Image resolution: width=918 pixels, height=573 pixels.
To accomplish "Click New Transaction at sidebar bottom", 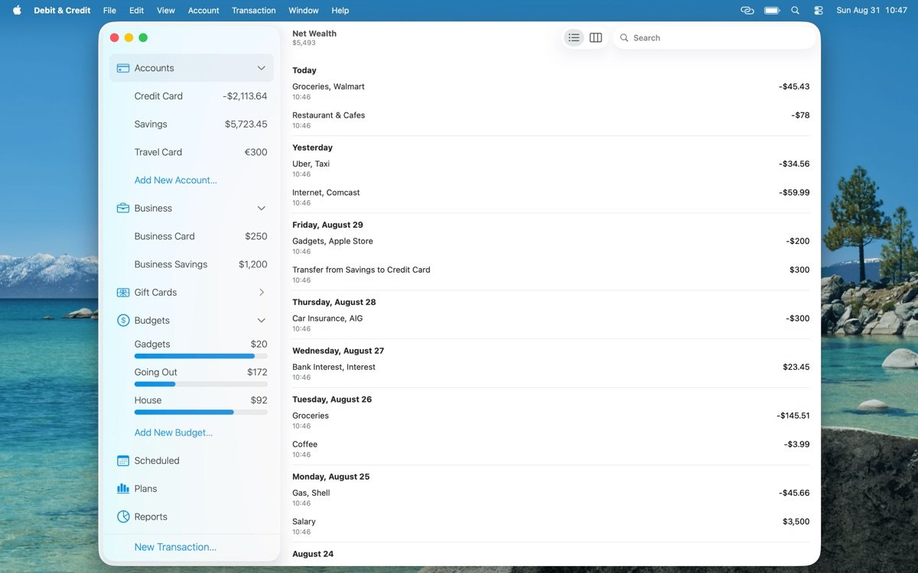I will pyautogui.click(x=177, y=547).
